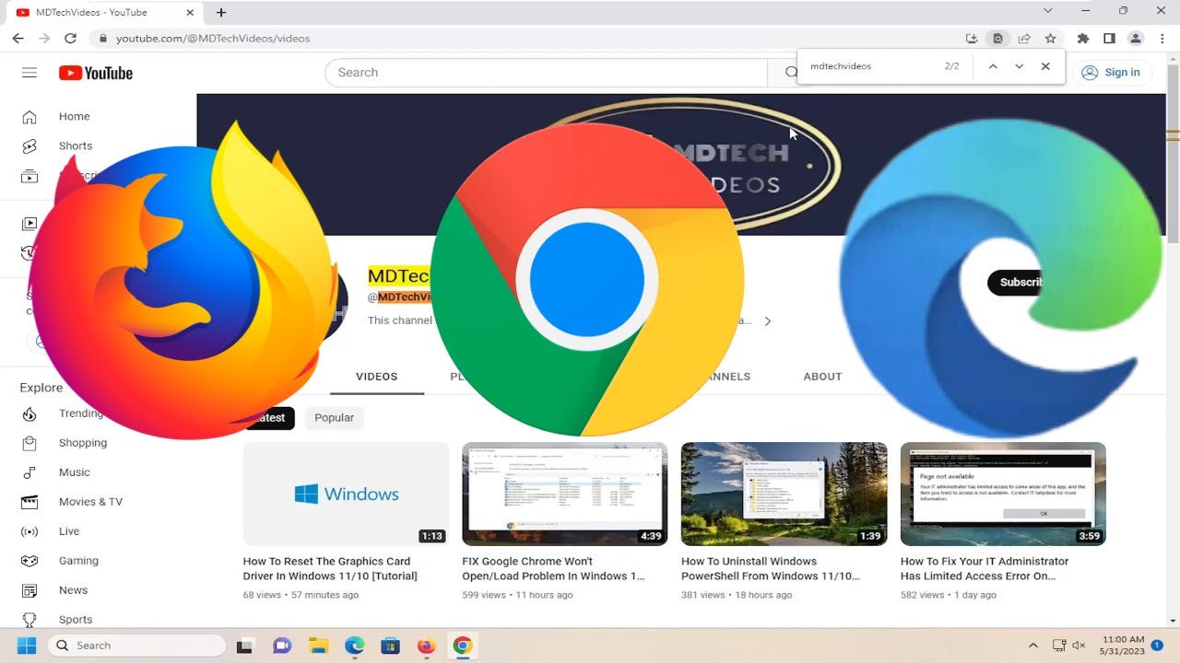The image size is (1180, 663).
Task: Click the Chrome icon on the taskbar
Action: (463, 646)
